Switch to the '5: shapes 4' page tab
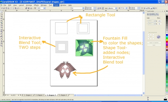Viewport: 168px width, 102px height. coord(63,95)
